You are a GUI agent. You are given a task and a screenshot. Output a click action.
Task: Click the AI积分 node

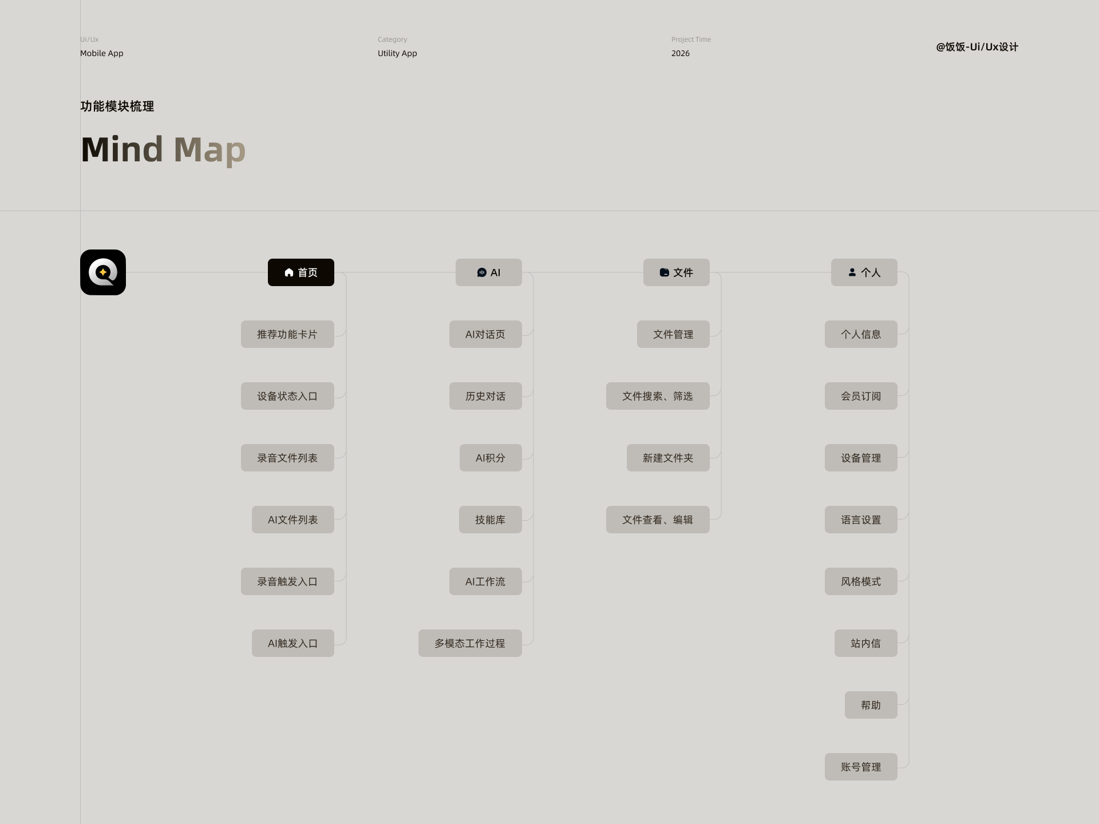(491, 458)
